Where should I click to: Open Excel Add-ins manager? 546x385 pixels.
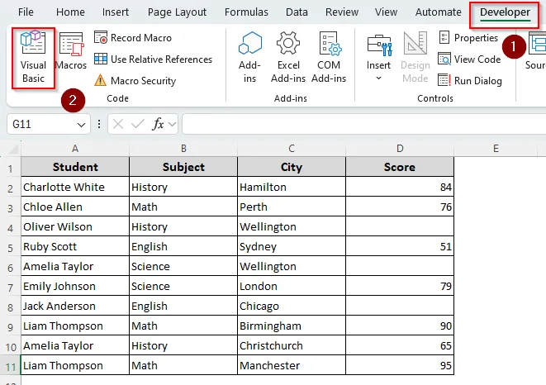288,58
